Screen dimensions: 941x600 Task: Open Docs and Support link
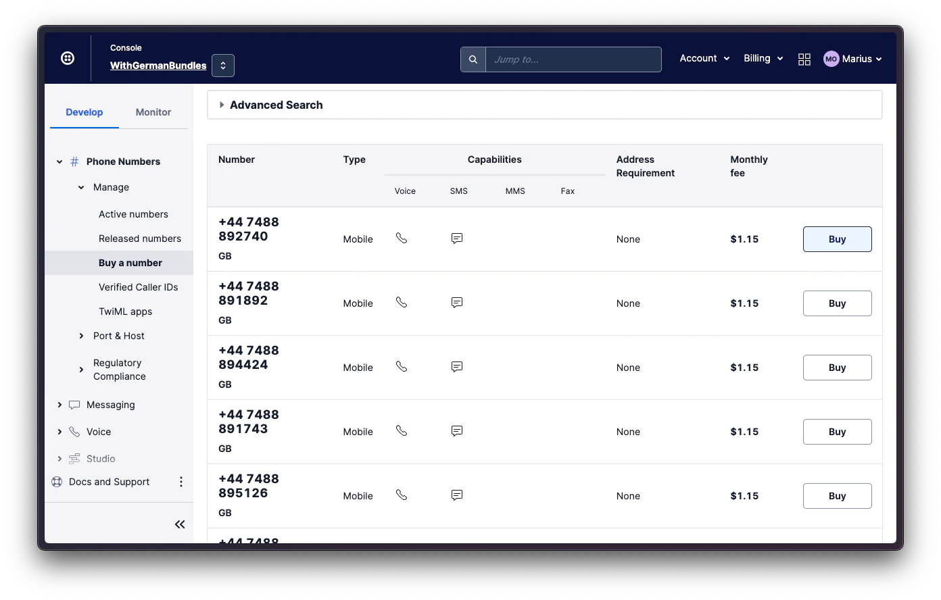(110, 482)
